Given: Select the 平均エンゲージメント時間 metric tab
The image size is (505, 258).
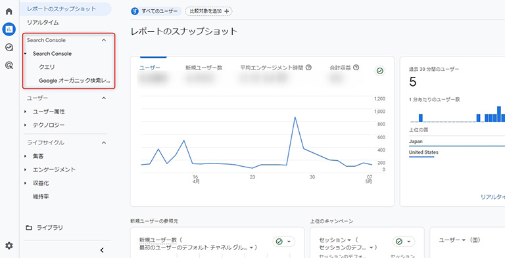Looking at the screenshot, I should [x=272, y=68].
